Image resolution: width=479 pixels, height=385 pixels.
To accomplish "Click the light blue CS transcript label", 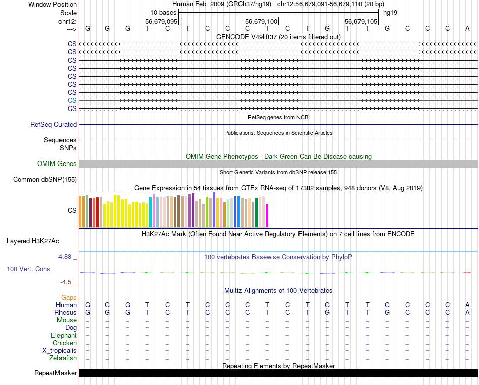I will (72, 100).
